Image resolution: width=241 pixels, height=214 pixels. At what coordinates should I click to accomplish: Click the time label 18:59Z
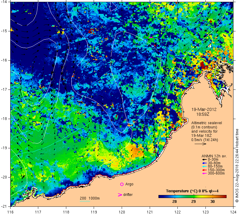click(203, 114)
